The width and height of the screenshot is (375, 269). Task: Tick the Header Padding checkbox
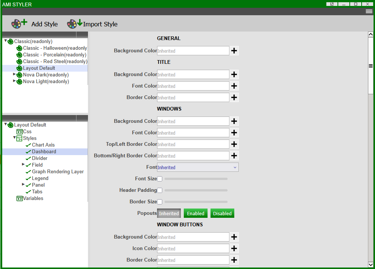tap(160, 190)
